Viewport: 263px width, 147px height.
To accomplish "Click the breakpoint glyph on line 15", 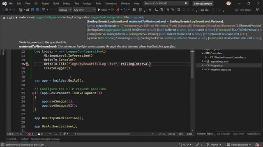I will tap(27, 64).
